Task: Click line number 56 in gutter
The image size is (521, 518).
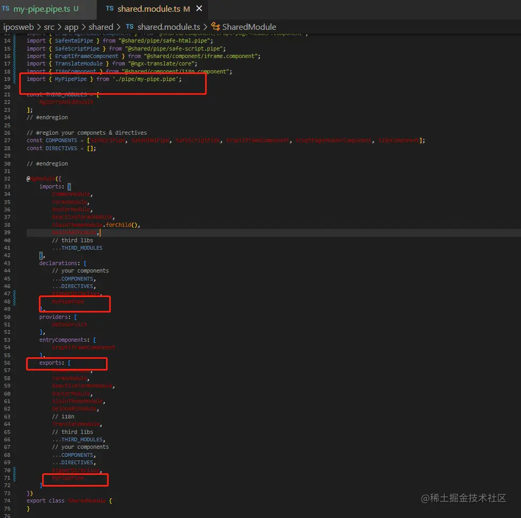Action: pos(7,363)
